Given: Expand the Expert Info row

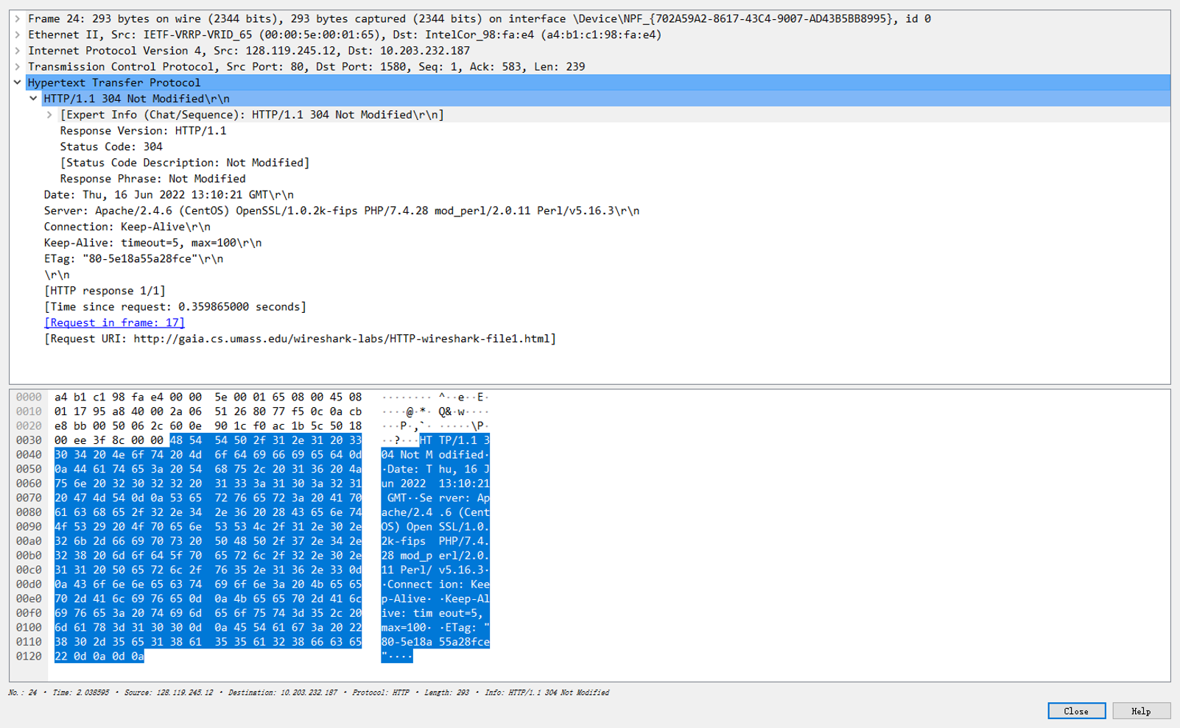Looking at the screenshot, I should click(49, 115).
